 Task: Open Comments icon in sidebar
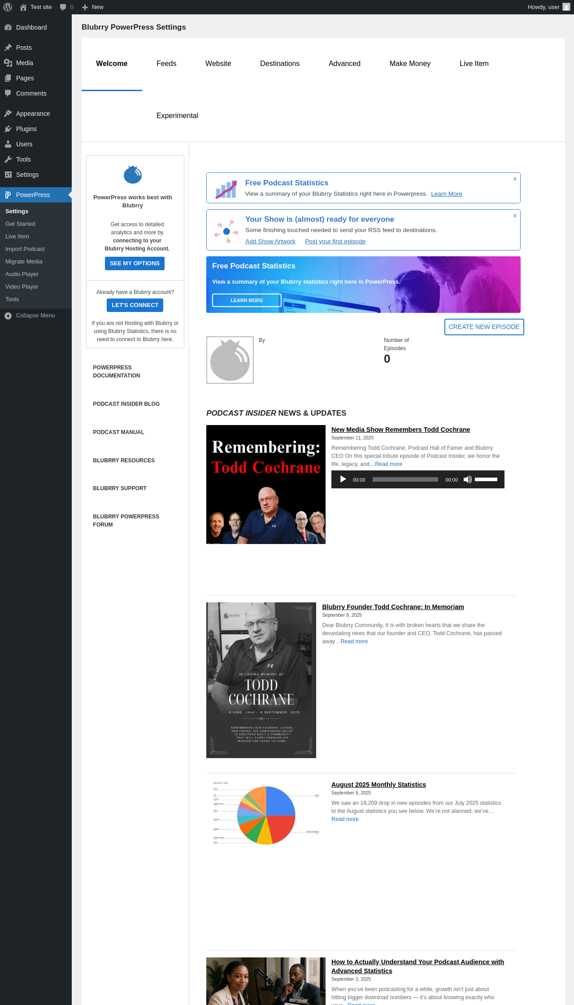click(x=8, y=93)
